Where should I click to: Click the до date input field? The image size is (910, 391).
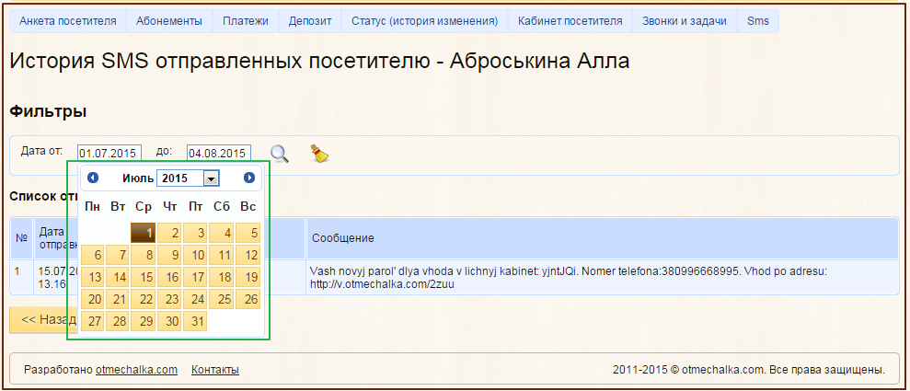218,153
